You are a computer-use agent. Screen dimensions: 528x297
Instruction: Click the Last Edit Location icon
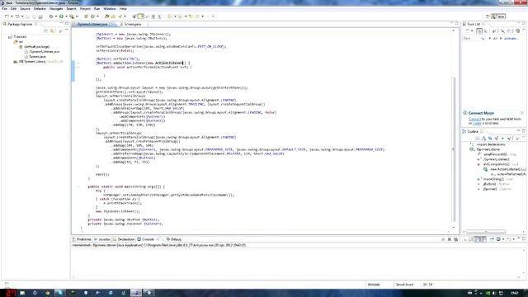click(191, 16)
